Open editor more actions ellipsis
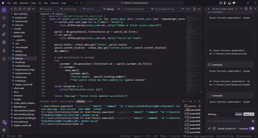Screen dimensions: 258x138 pyautogui.click(x=198, y=9)
